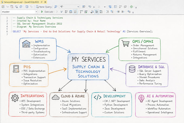Display the estimated execution plan
The height and width of the screenshot is (123, 184).
point(66,12)
